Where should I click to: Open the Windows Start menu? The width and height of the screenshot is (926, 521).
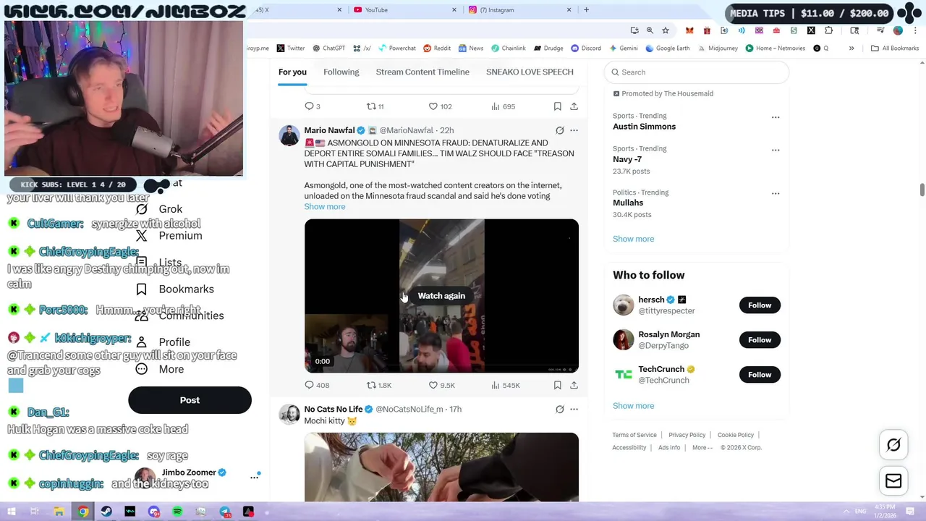click(12, 512)
